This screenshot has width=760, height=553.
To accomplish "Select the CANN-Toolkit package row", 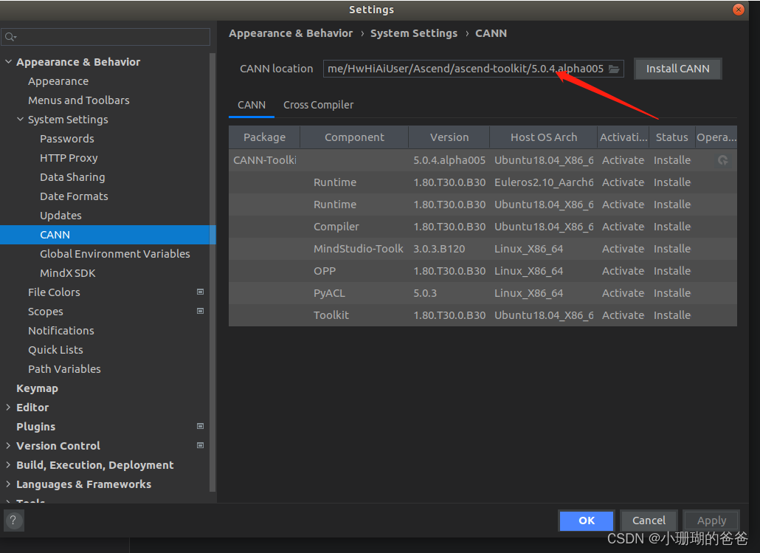I will (483, 160).
